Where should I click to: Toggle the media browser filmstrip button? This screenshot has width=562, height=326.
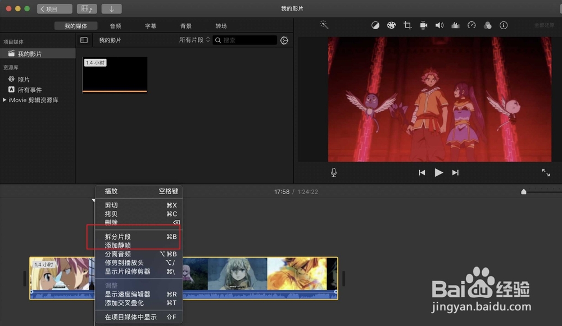87,8
